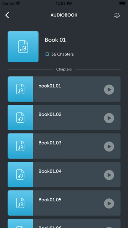The height and width of the screenshot is (228, 128).
Task: Download the audiobook via the cloud icon
Action: (117, 15)
